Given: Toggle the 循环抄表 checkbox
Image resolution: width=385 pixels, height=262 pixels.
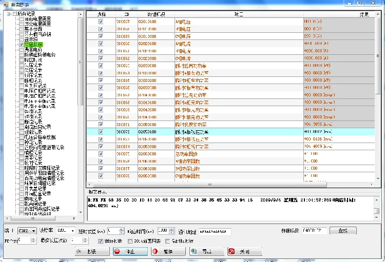Looking at the screenshot, I should [101, 241].
